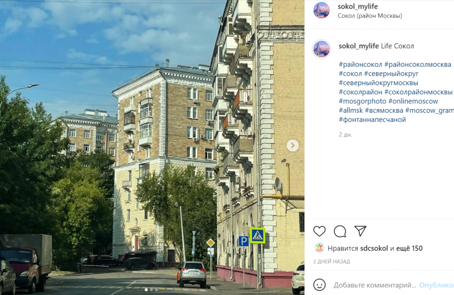This screenshot has width=454, height=295.
Task: Open sdcsokol liker avatar
Action: point(319,248)
